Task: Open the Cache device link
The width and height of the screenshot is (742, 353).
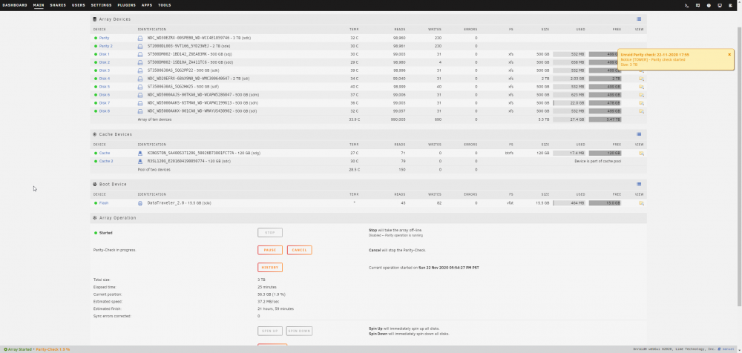Action: 104,154
